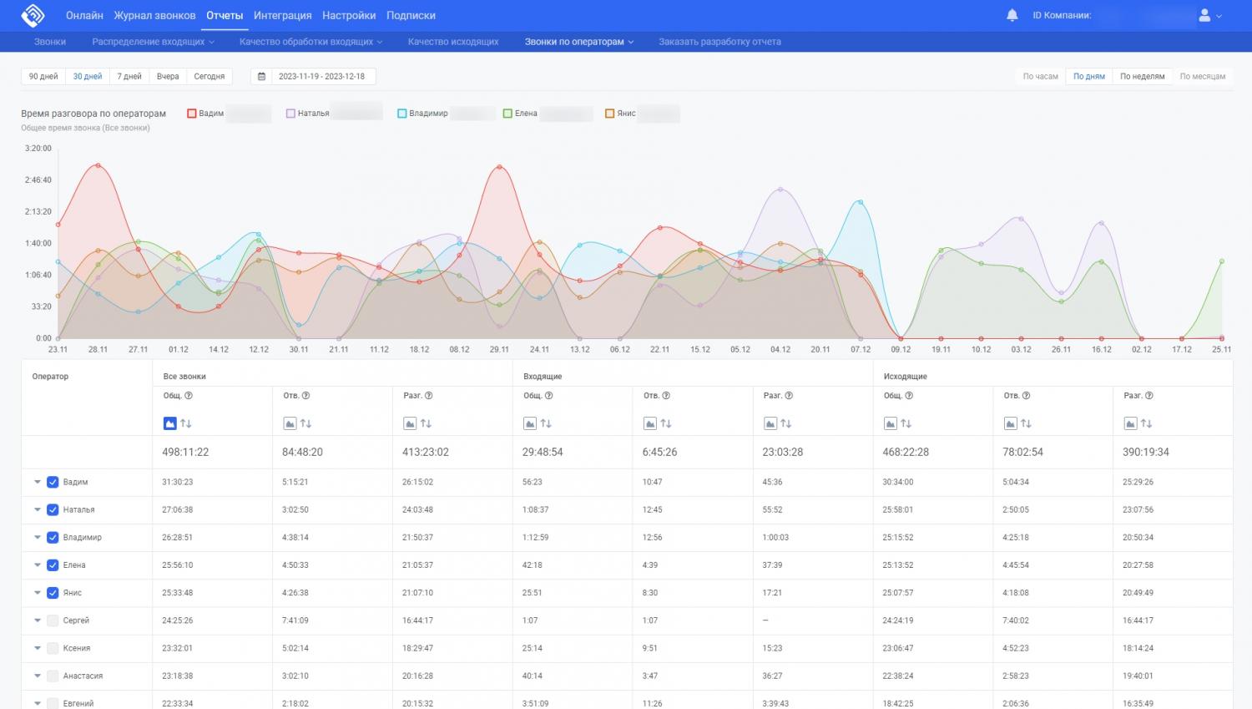The image size is (1252, 709).
Task: Open the Настройки menu item
Action: (x=348, y=15)
